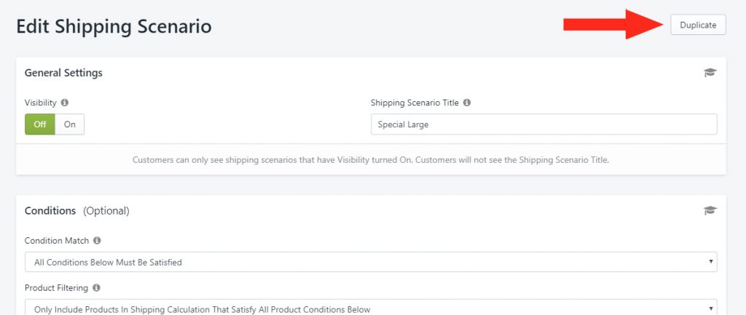Select the Conditions (Optional) section header
This screenshot has width=746, height=315.
point(76,210)
